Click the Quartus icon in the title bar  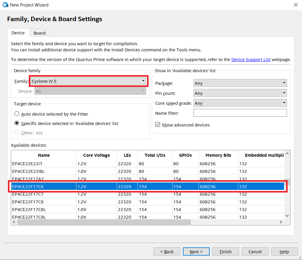(5, 5)
